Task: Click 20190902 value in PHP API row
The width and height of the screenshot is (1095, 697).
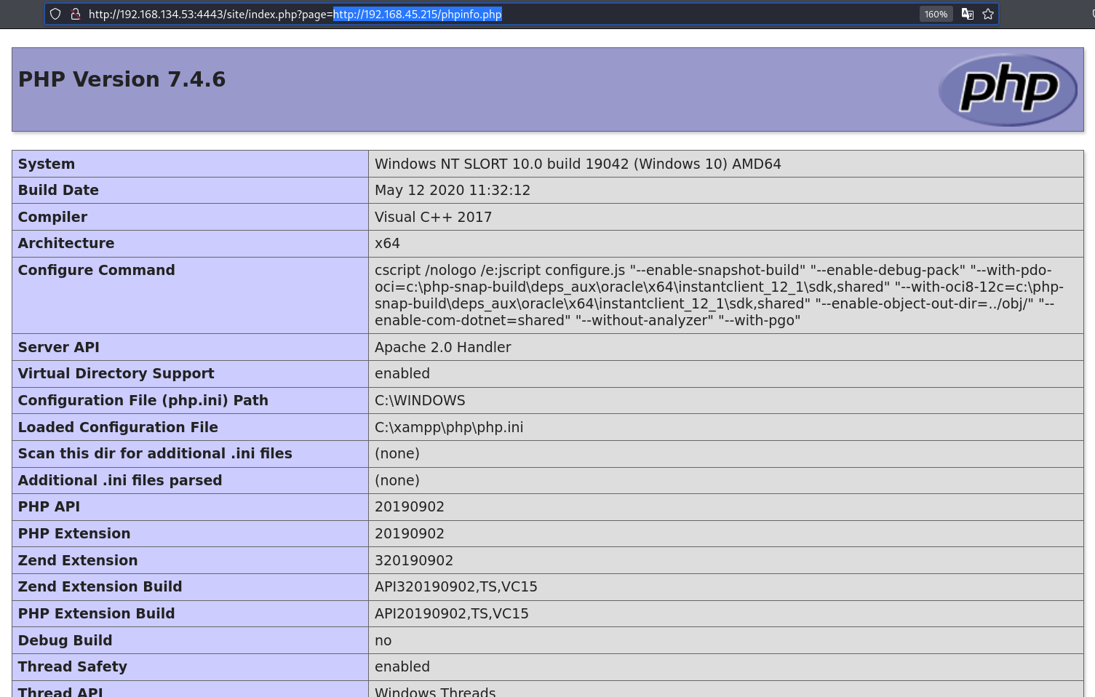Action: [410, 506]
